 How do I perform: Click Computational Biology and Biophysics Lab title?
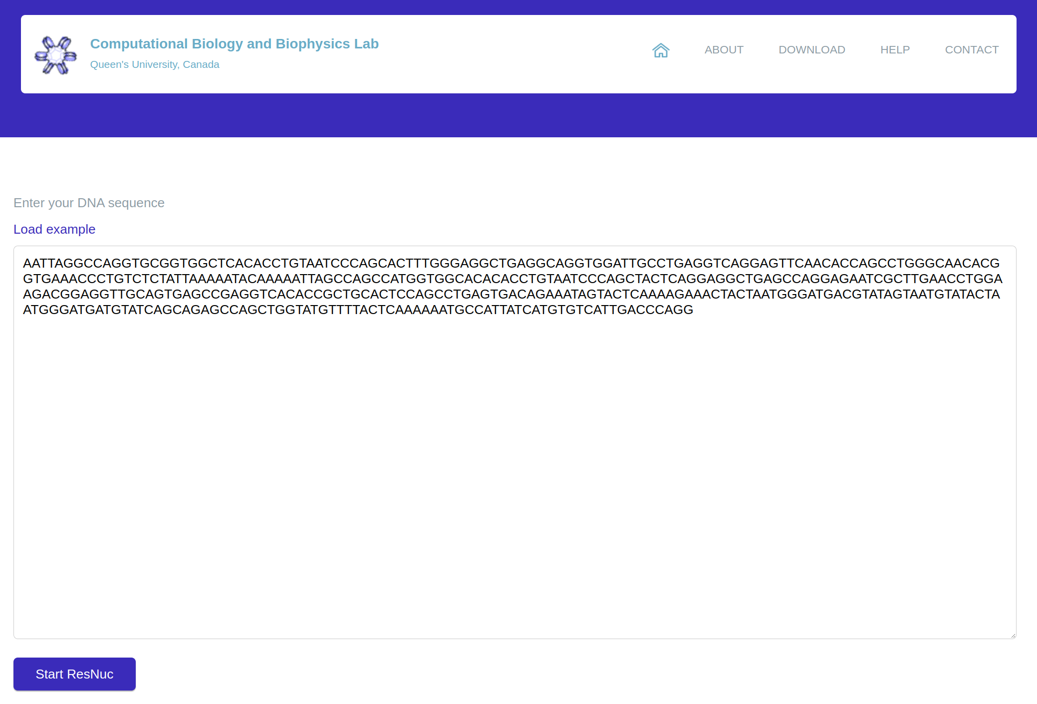click(234, 44)
